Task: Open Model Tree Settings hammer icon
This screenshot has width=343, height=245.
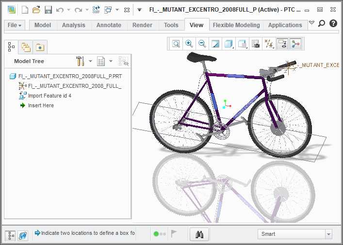Action: point(80,61)
